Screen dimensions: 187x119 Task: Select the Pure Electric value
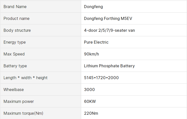pos(96,42)
